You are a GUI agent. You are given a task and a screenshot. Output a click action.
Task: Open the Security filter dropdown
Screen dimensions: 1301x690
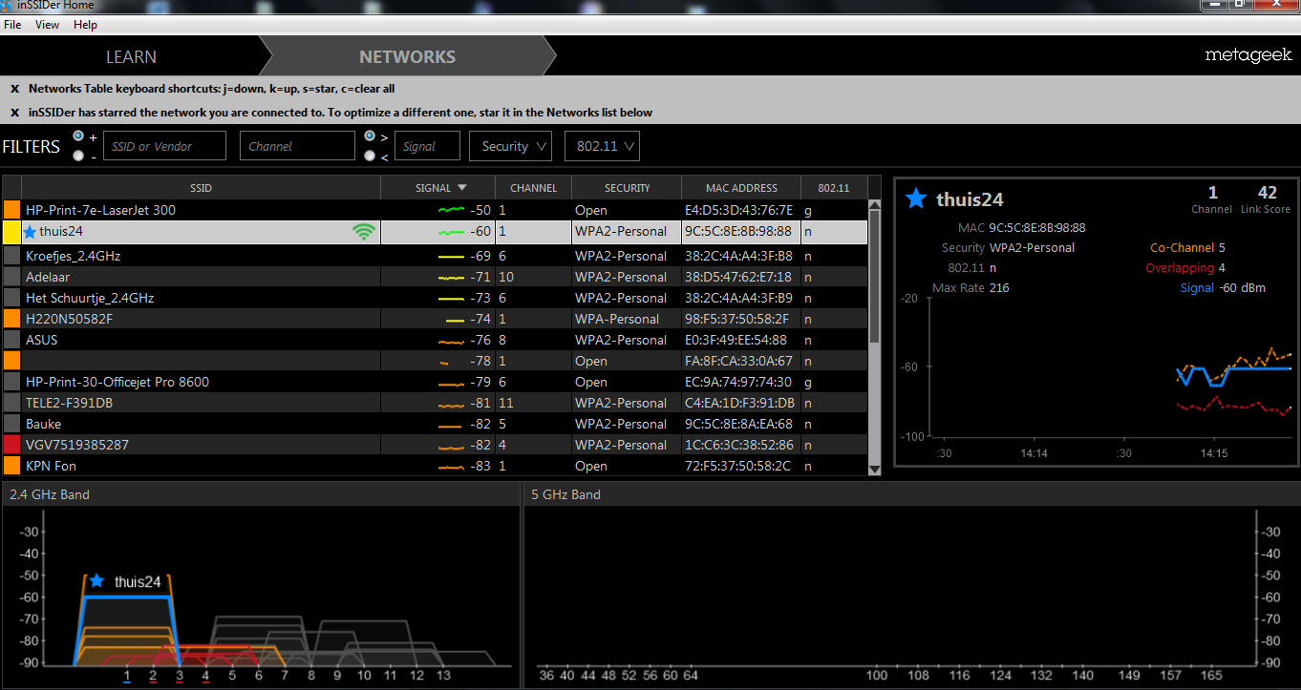point(510,146)
